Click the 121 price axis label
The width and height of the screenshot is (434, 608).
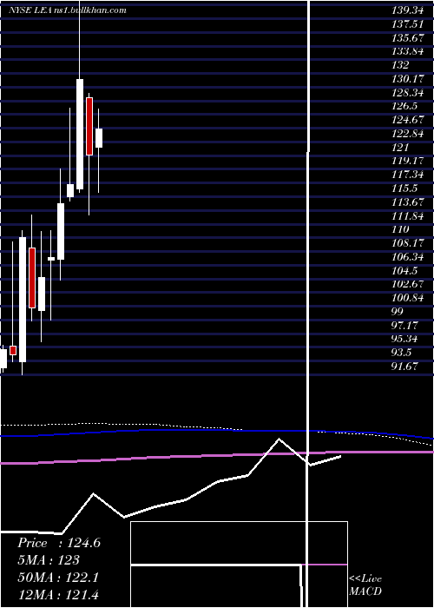400,148
